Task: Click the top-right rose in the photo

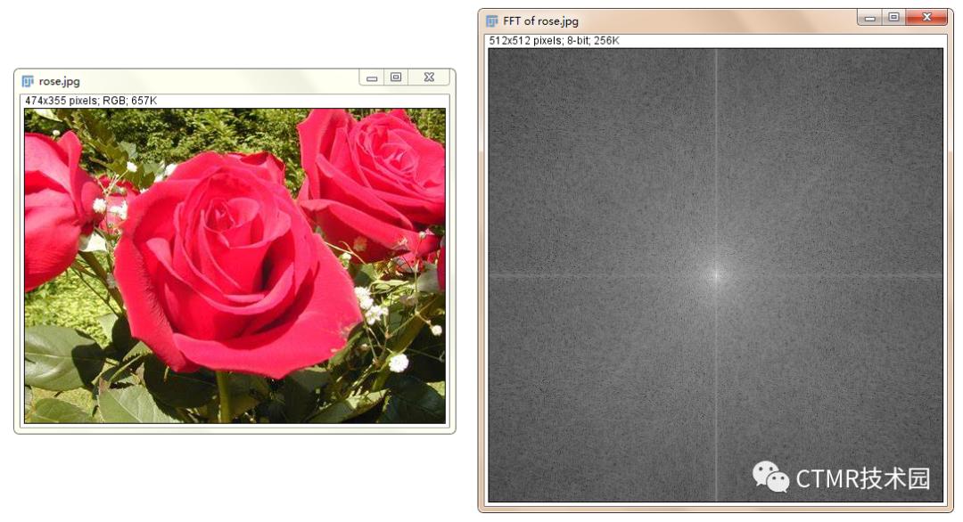Action: point(374,169)
